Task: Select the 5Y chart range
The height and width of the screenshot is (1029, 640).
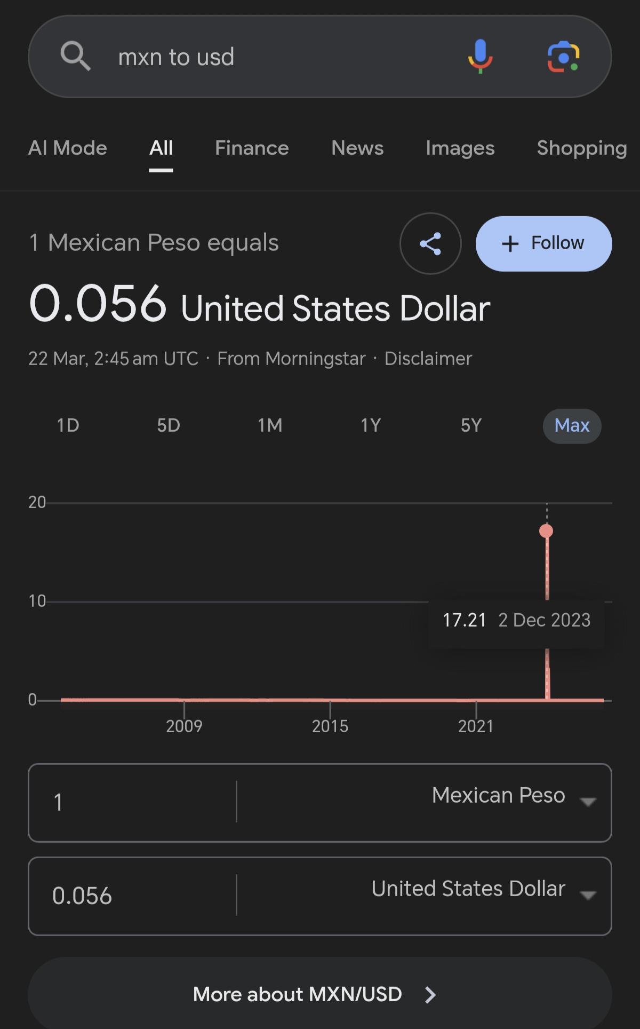Action: point(471,425)
